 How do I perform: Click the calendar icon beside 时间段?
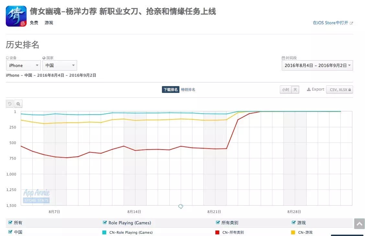[x=283, y=58]
